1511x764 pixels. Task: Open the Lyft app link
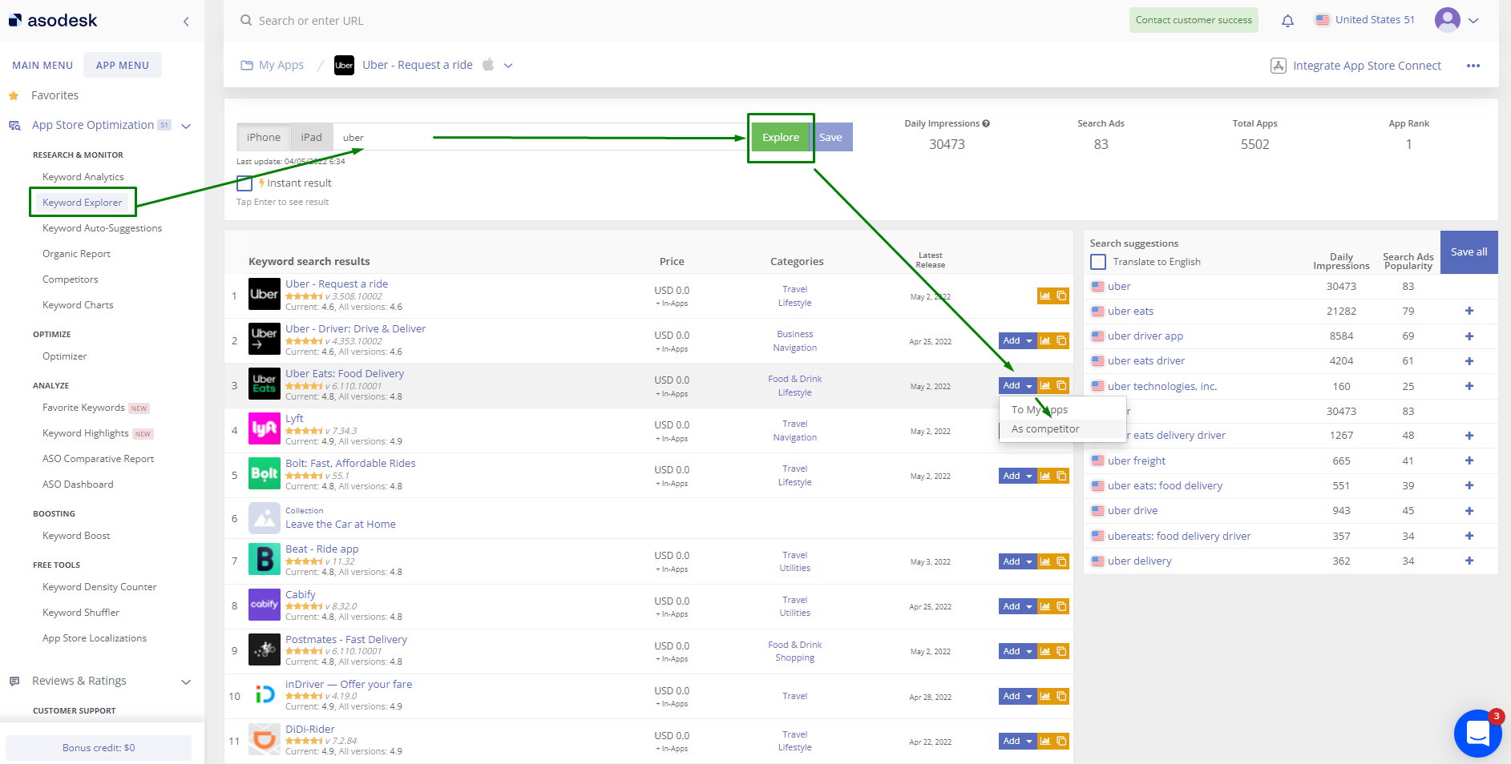tap(294, 418)
